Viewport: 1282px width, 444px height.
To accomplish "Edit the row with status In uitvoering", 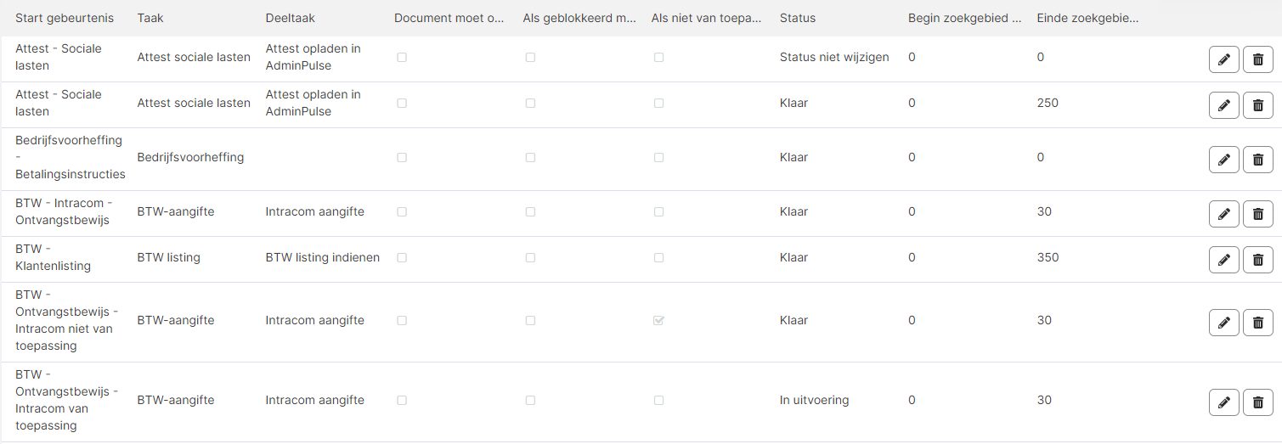I will (1223, 402).
